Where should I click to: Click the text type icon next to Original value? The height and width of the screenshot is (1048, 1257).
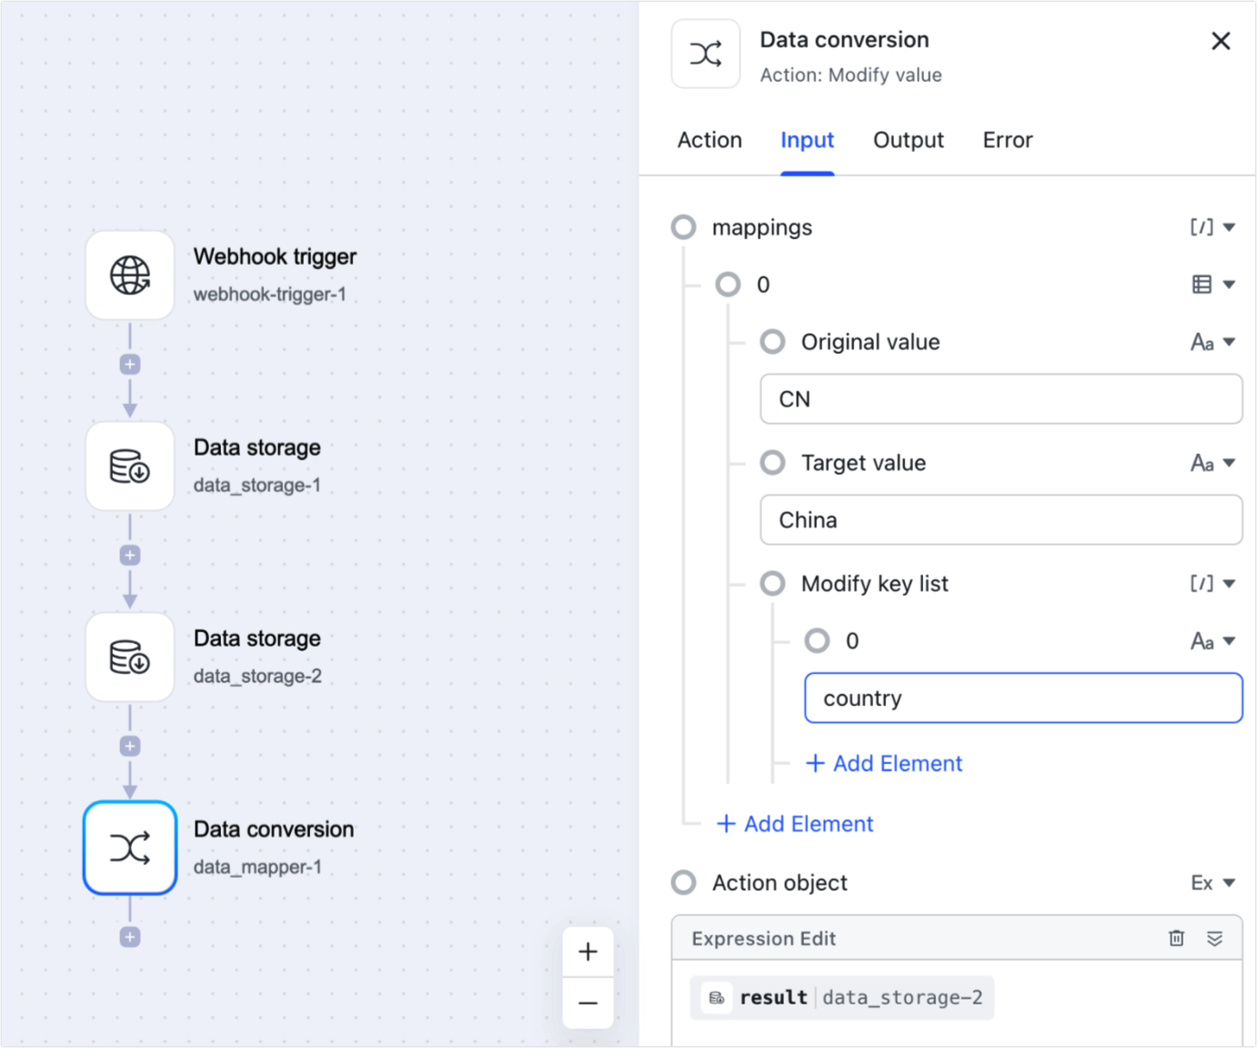click(x=1204, y=342)
